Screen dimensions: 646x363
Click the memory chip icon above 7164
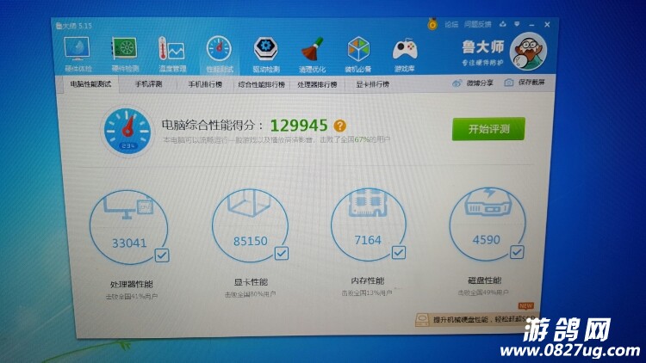point(367,203)
